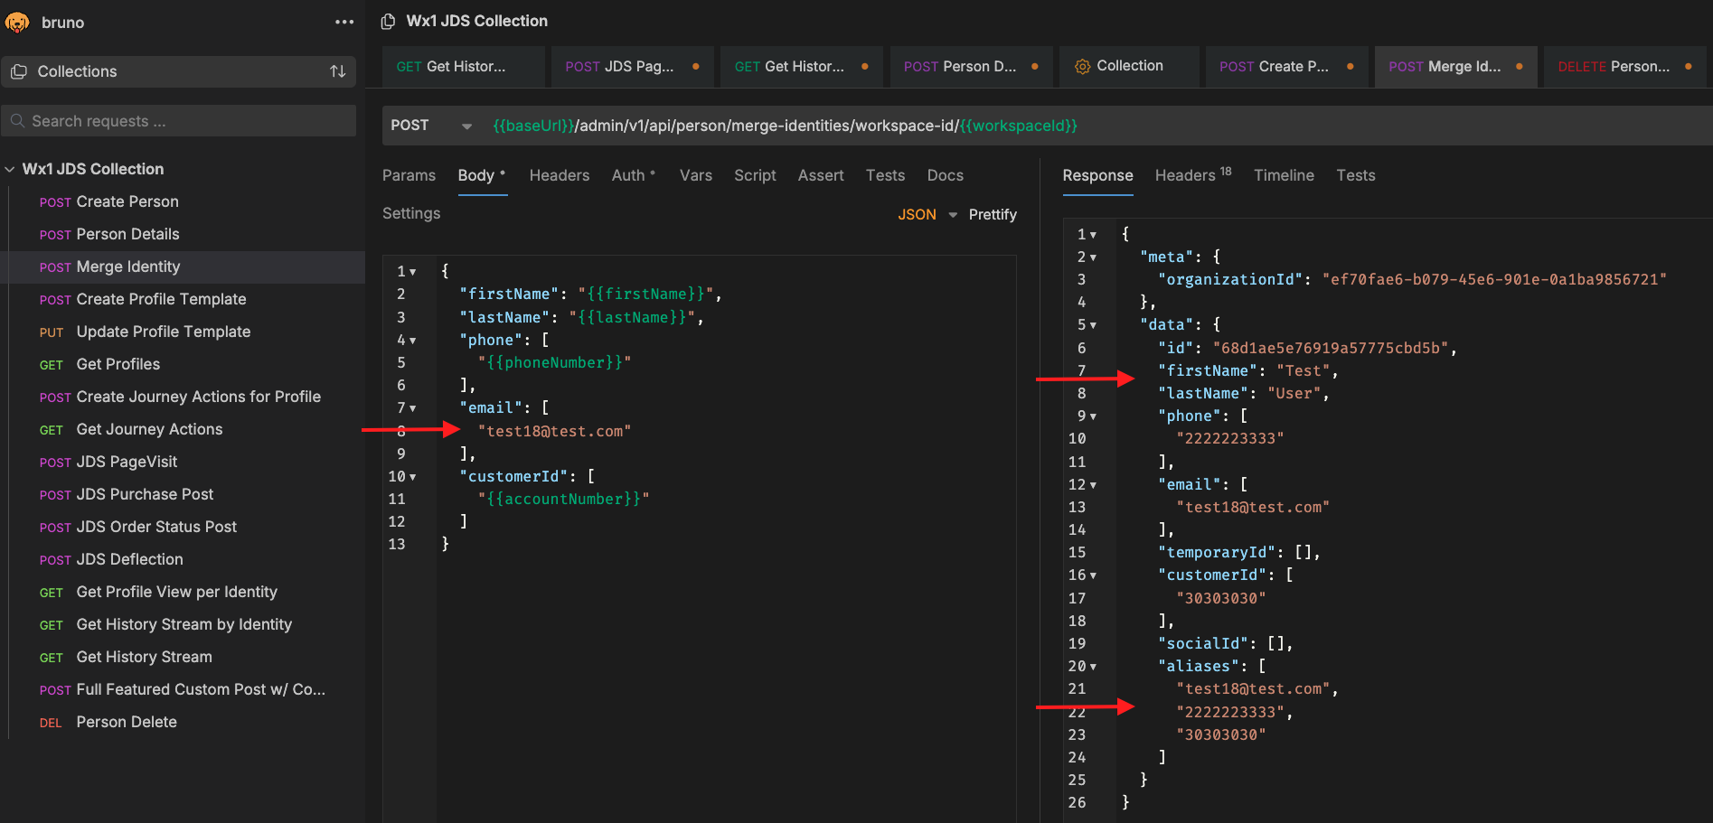Open the response Tests tab
The height and width of the screenshot is (823, 1713).
point(1356,175)
